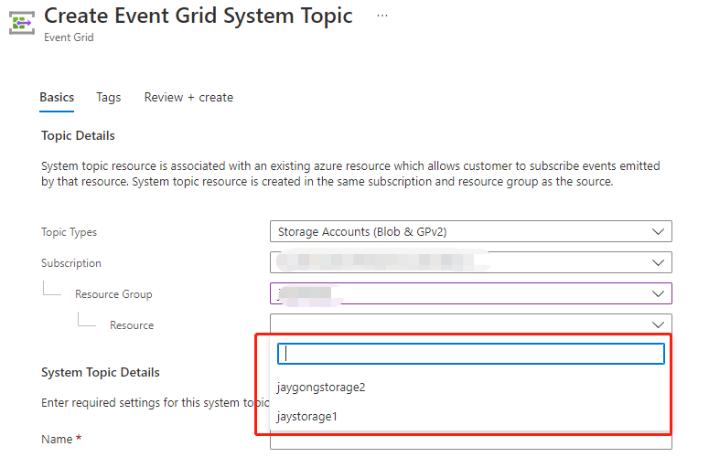Click the Subscription chevron arrow

tap(658, 263)
